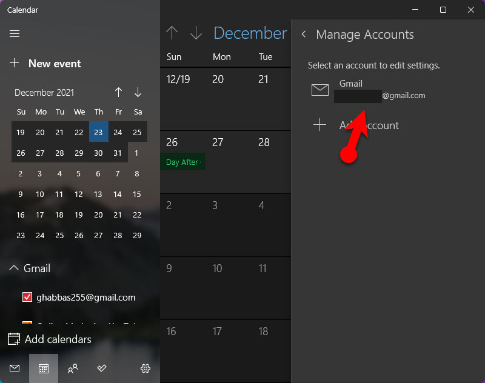
Task: Click the Gmail account envelope icon
Action: click(x=320, y=90)
